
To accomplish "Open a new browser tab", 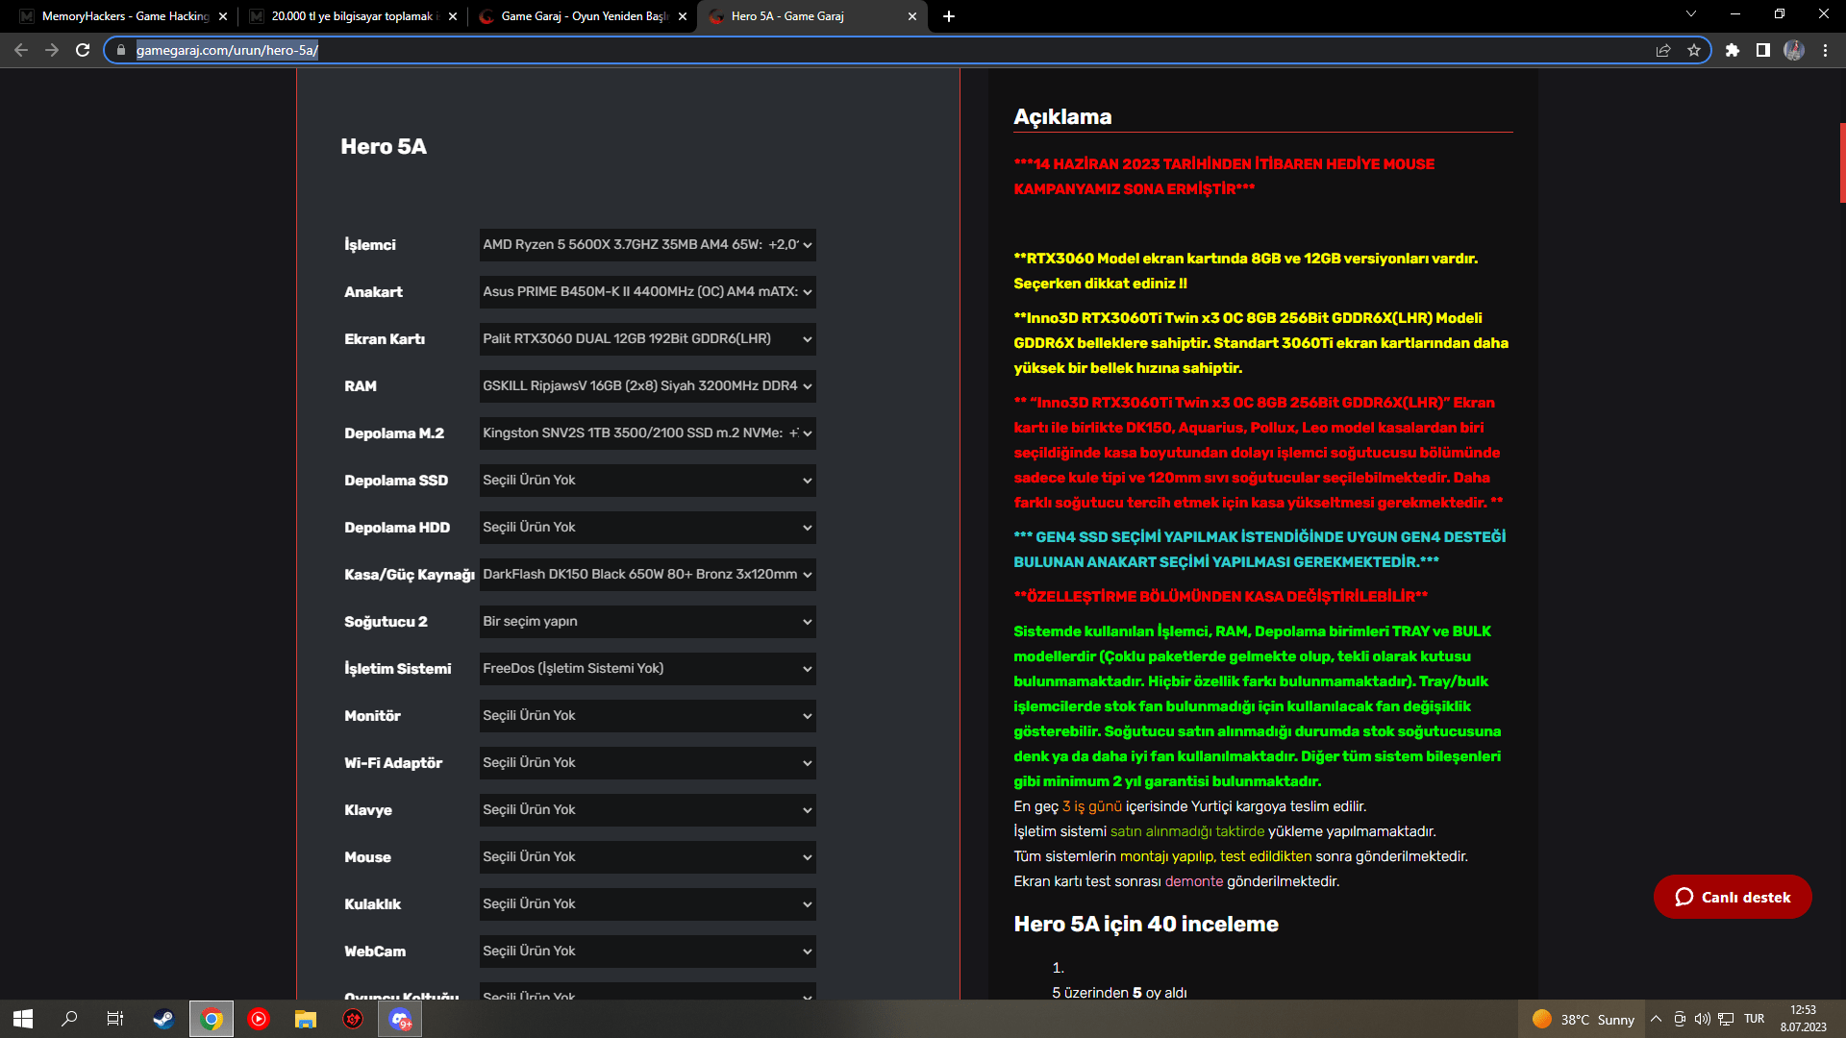I will click(x=949, y=16).
